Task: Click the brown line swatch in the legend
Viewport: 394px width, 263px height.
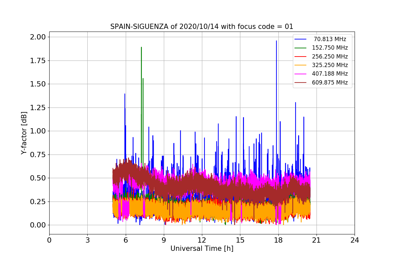Action: 301,83
